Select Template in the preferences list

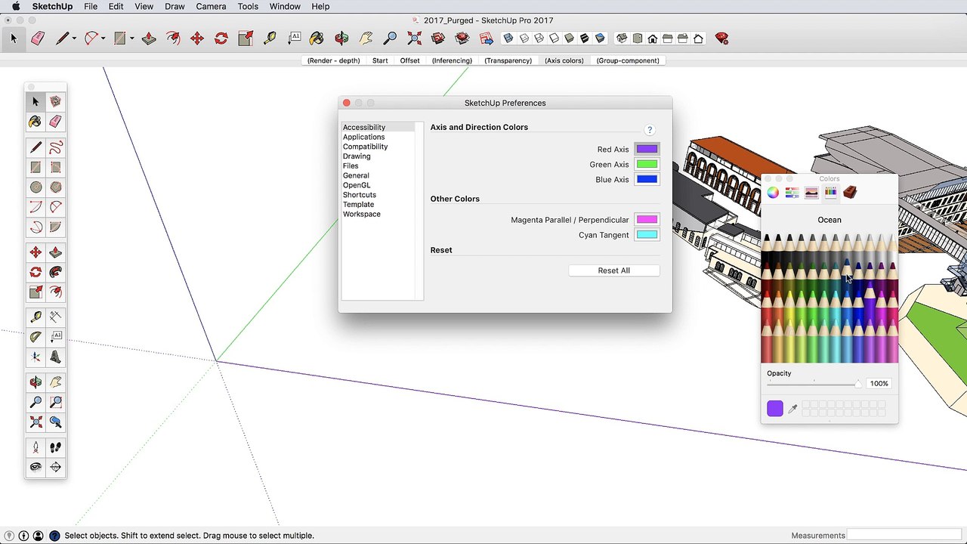coord(358,205)
